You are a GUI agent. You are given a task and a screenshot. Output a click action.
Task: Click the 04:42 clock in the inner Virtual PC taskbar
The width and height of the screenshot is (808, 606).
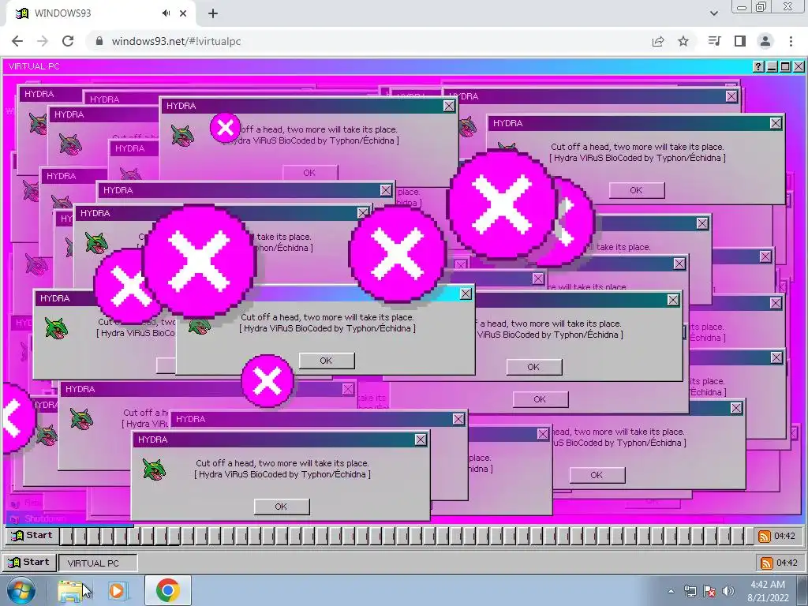pos(785,536)
